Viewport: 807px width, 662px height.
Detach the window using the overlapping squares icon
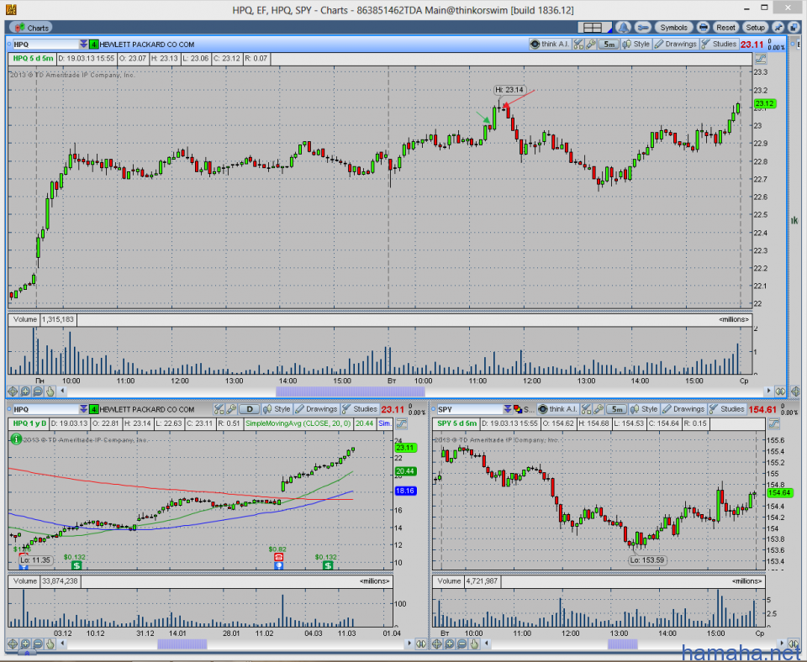[793, 28]
